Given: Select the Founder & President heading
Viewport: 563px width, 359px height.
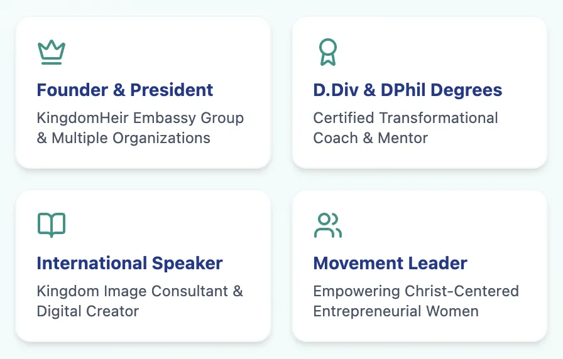Looking at the screenshot, I should pos(125,90).
